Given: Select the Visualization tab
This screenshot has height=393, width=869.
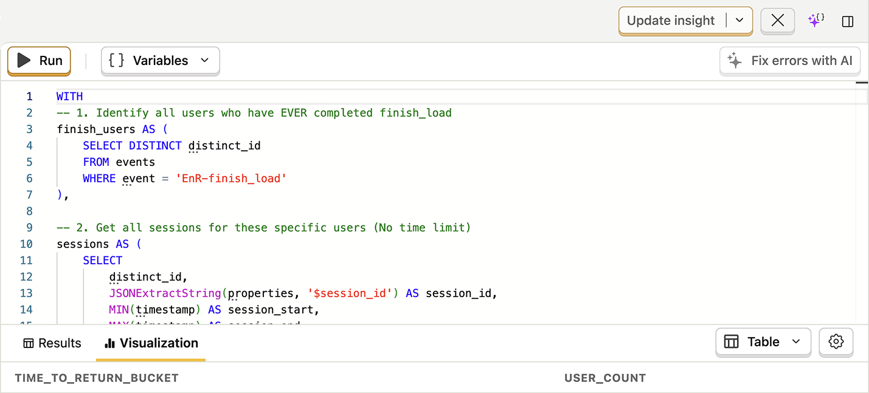Looking at the screenshot, I should [x=151, y=343].
